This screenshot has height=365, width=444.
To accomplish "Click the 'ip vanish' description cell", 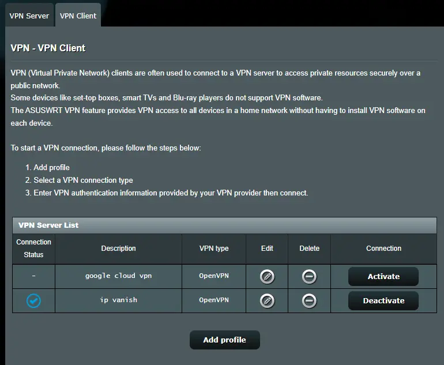I will point(118,300).
